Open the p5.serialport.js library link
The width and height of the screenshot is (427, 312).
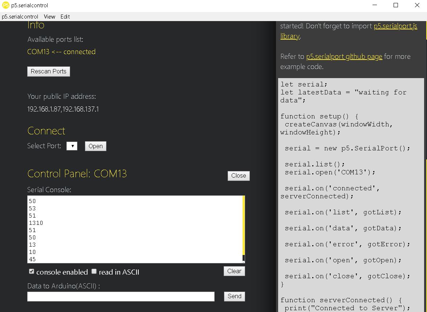pyautogui.click(x=395, y=26)
